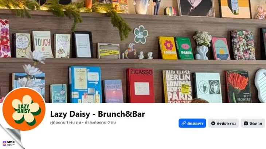
Task: Click the follow plus icon beside ติดตาม
Action: click(x=246, y=124)
